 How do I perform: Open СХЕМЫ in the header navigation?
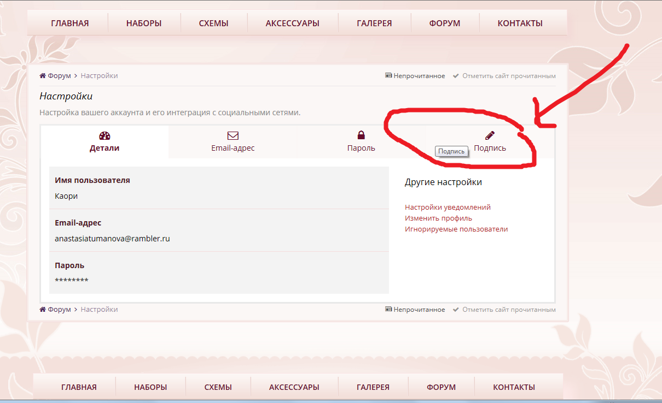[213, 23]
